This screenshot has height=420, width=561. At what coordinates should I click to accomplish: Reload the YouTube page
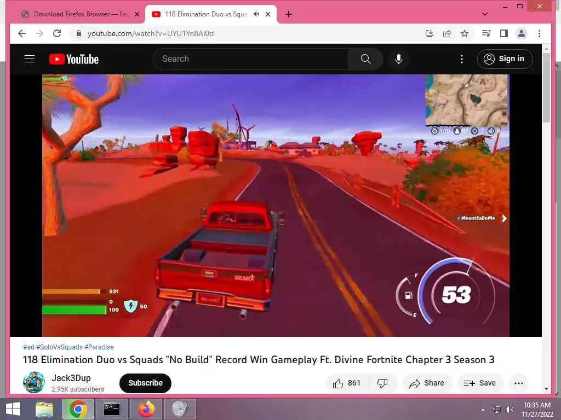[57, 33]
